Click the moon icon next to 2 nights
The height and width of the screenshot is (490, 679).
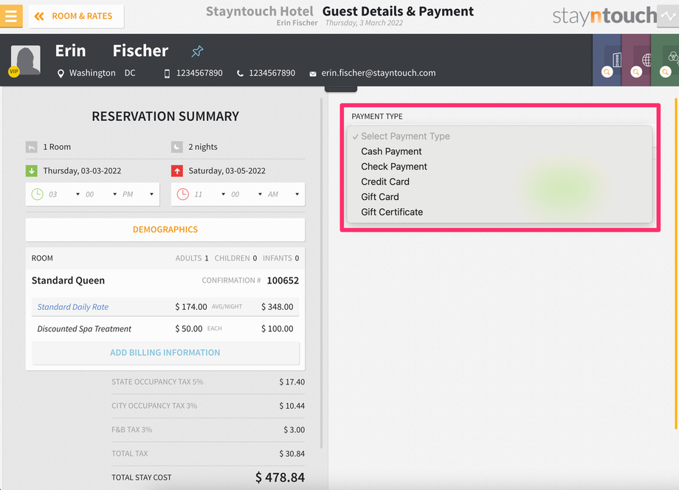point(177,147)
